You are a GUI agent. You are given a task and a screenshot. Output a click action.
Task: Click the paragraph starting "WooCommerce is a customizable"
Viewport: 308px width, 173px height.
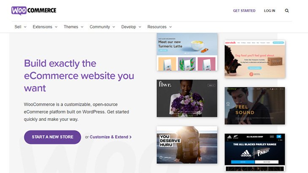(76, 112)
